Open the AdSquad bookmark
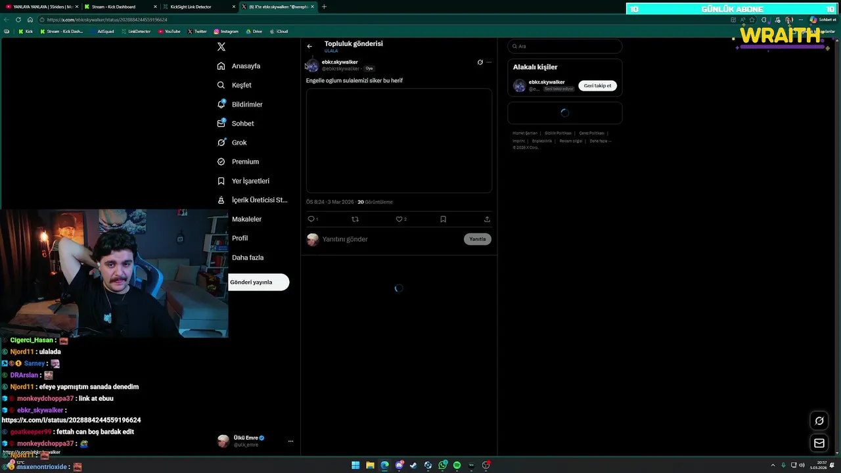Image resolution: width=841 pixels, height=473 pixels. click(102, 32)
